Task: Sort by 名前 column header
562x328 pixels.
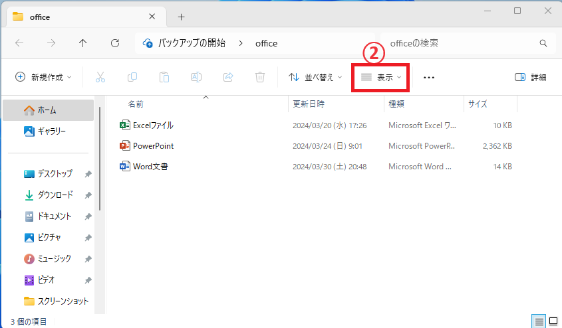Action: click(x=136, y=104)
